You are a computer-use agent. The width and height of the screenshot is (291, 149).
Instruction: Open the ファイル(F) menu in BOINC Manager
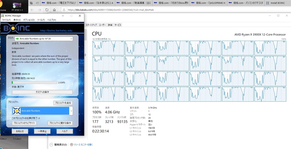(6, 20)
